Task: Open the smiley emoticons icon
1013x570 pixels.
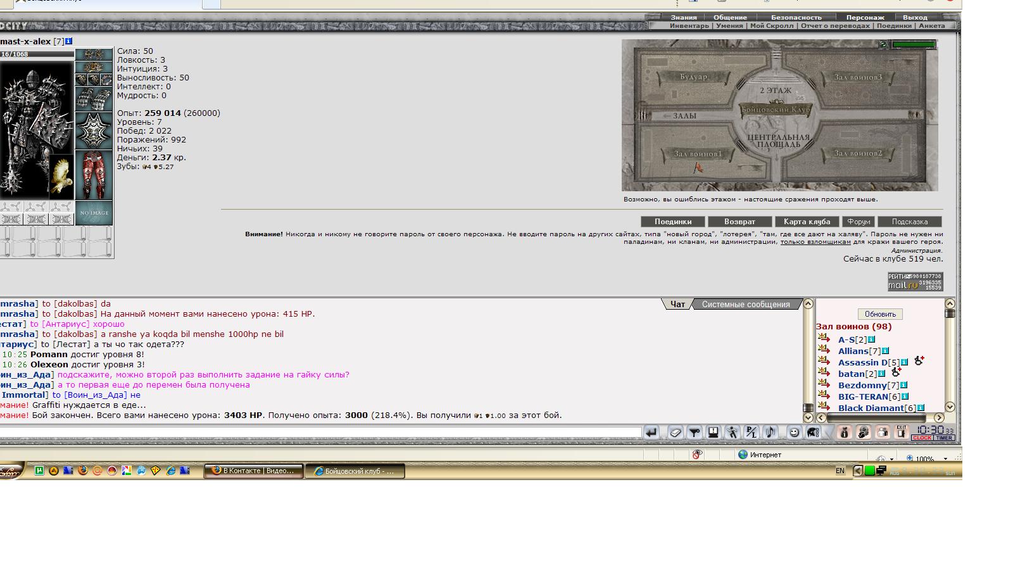Action: click(x=794, y=433)
